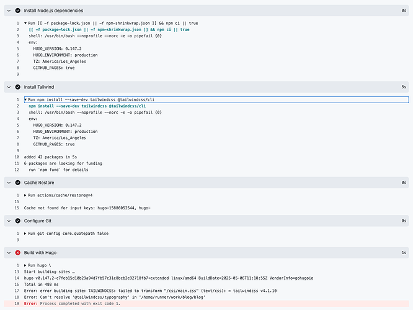413x310 pixels.
Task: Click the success checkmark icon for Install Tailwind
Action: point(17,87)
